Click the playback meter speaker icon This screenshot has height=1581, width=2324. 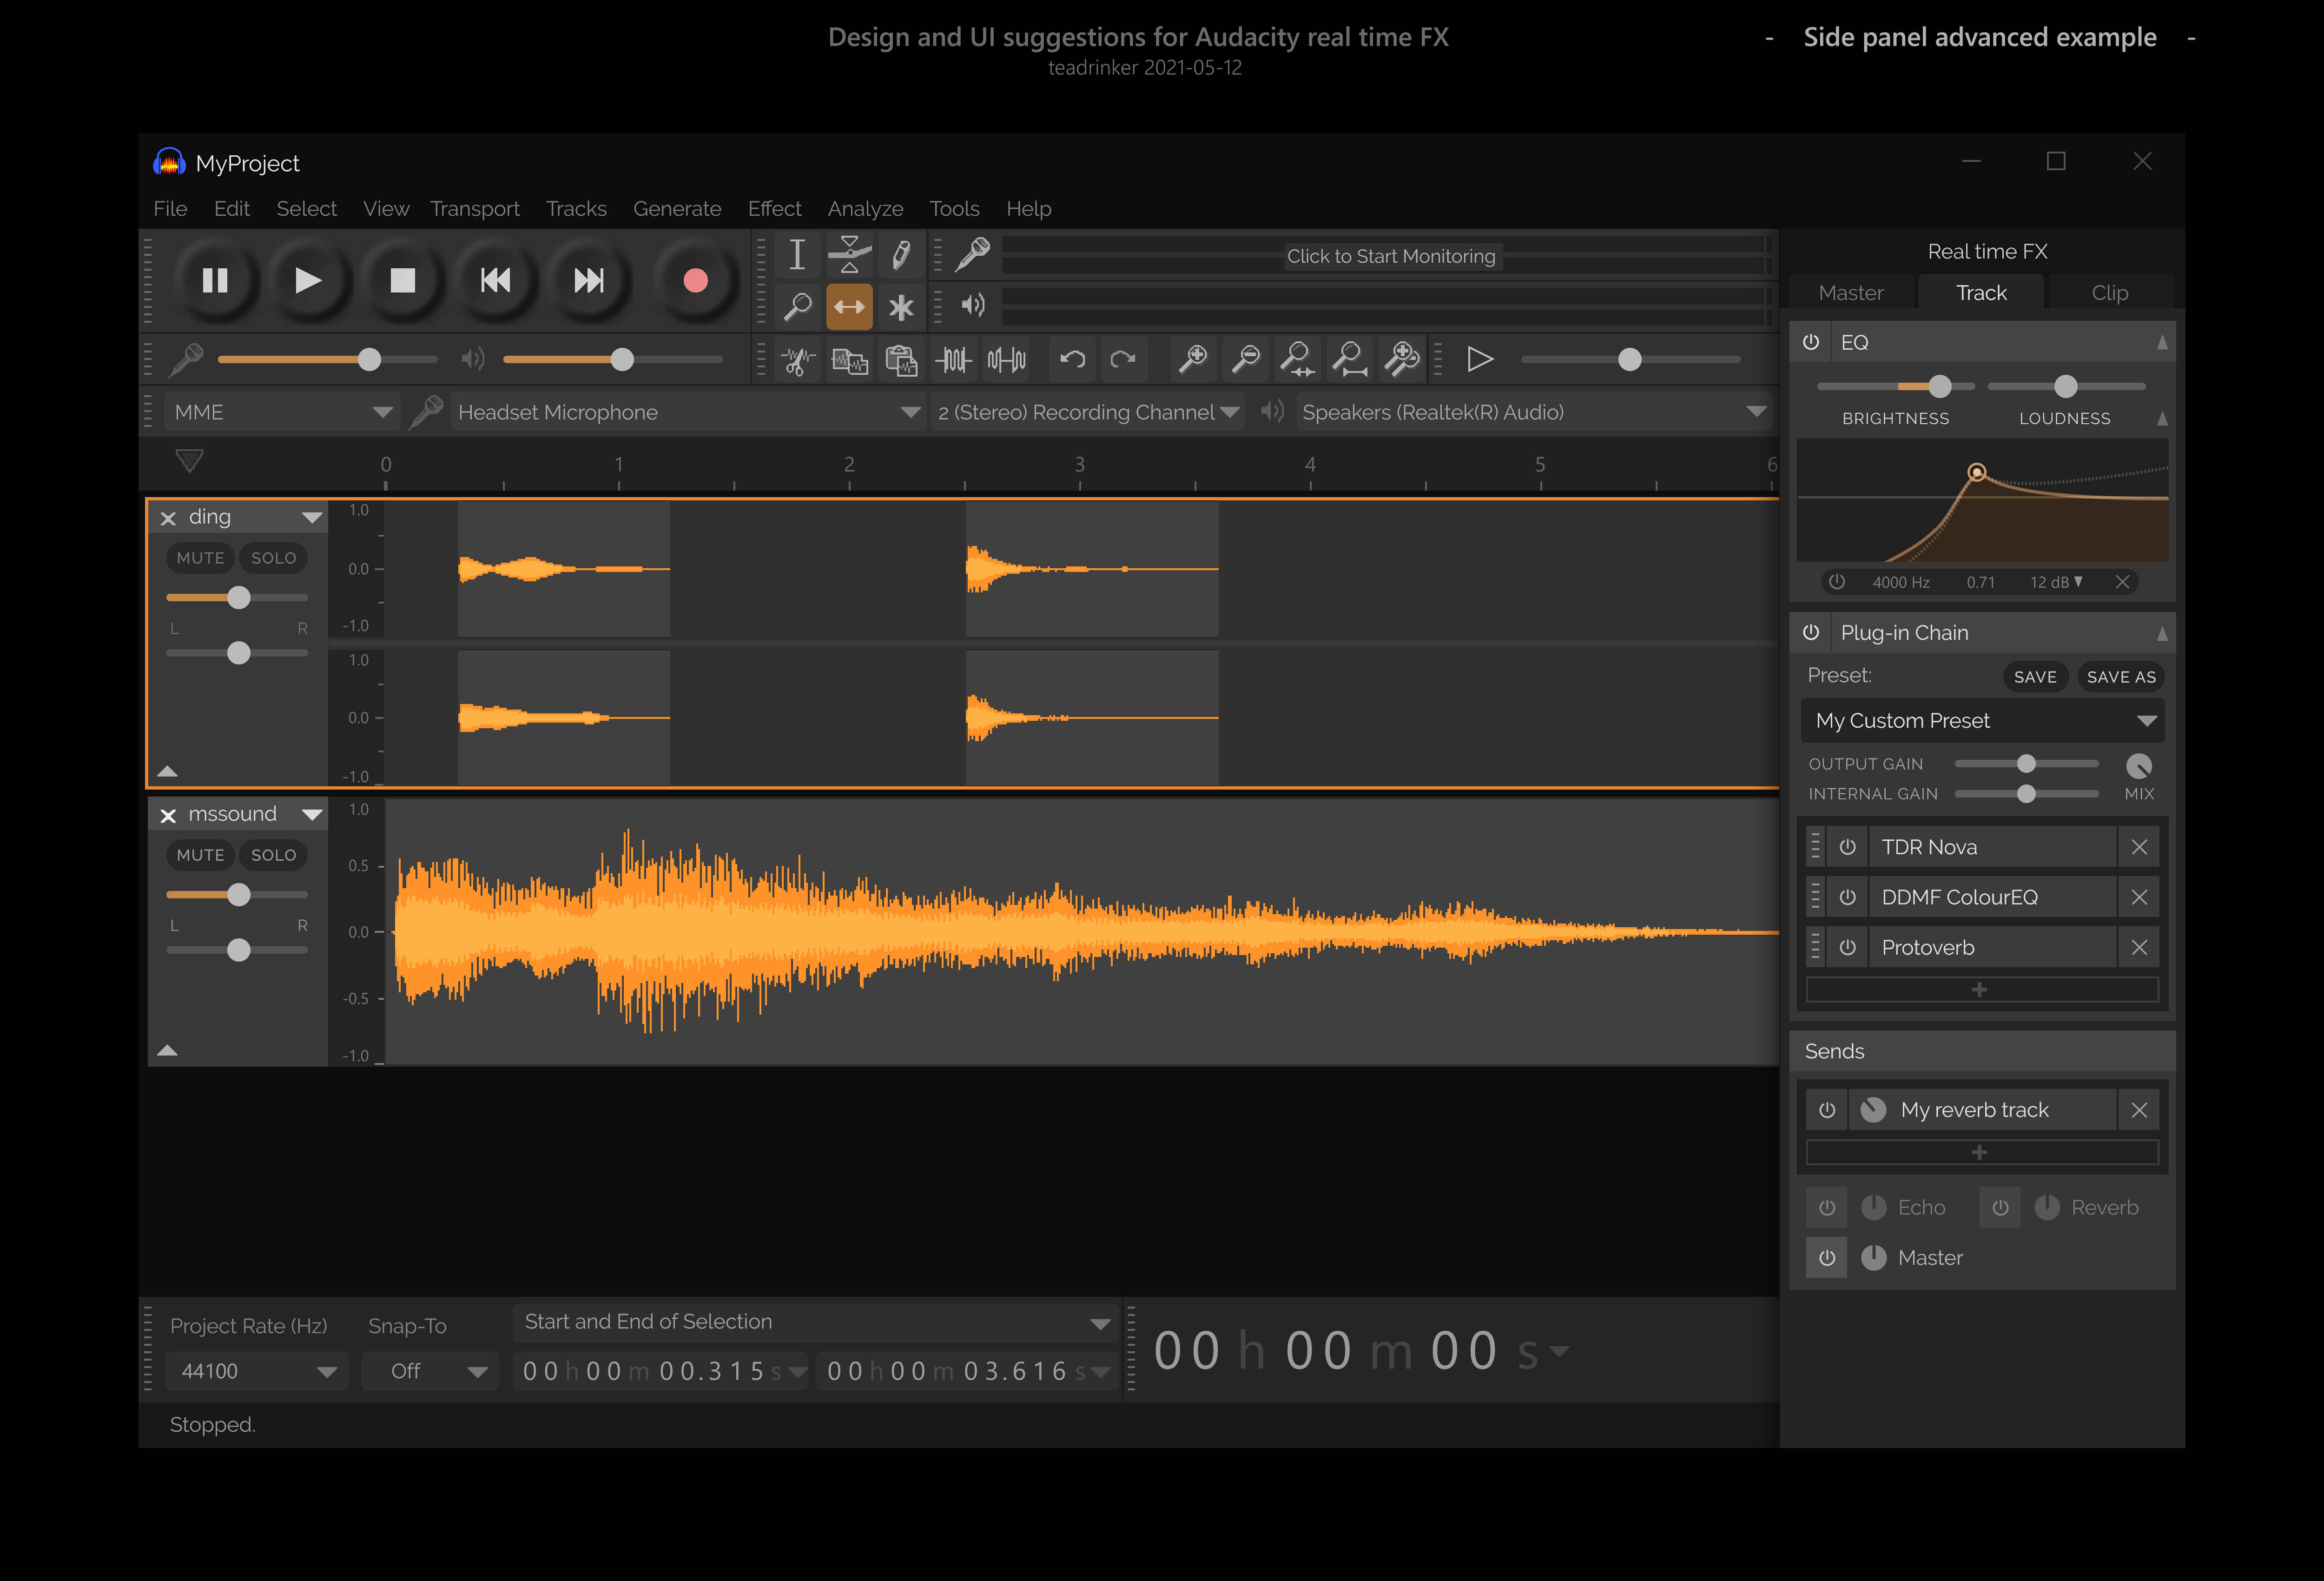[x=972, y=305]
